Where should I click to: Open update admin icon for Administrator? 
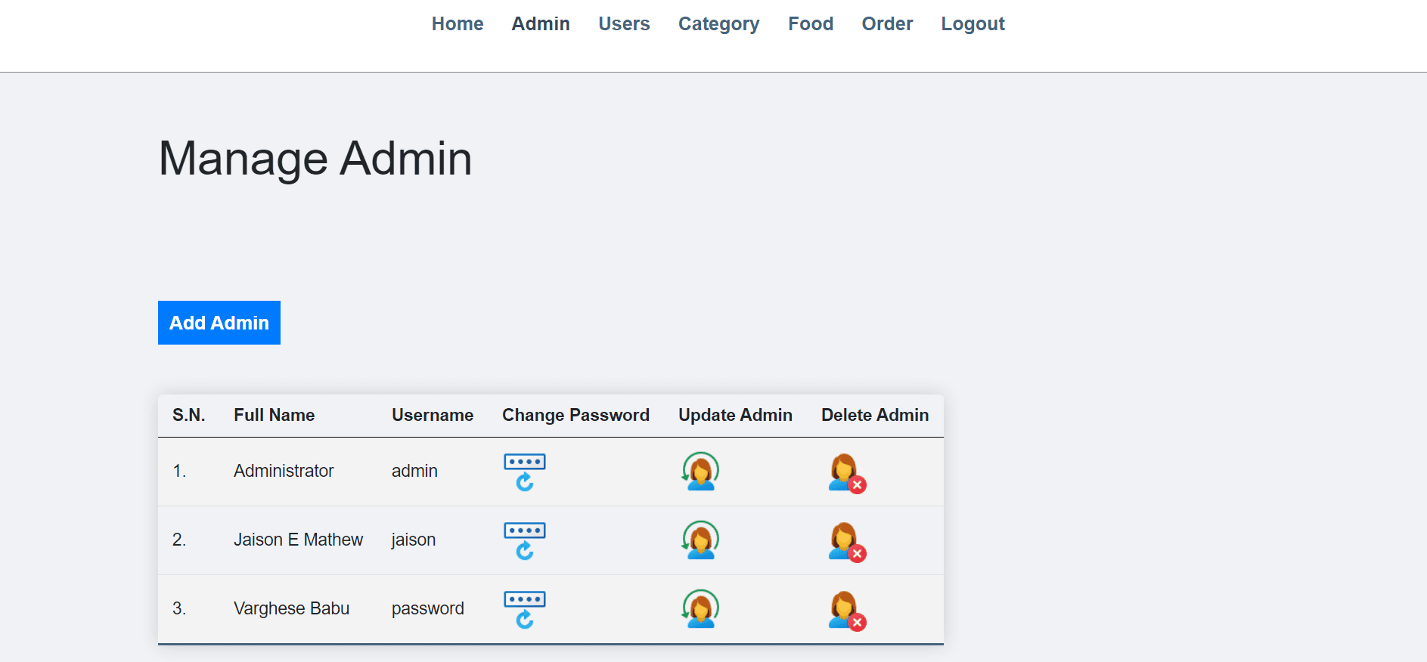(x=700, y=472)
